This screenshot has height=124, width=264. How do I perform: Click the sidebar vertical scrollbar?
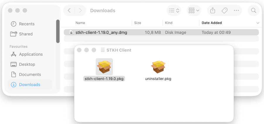[x=58, y=31]
